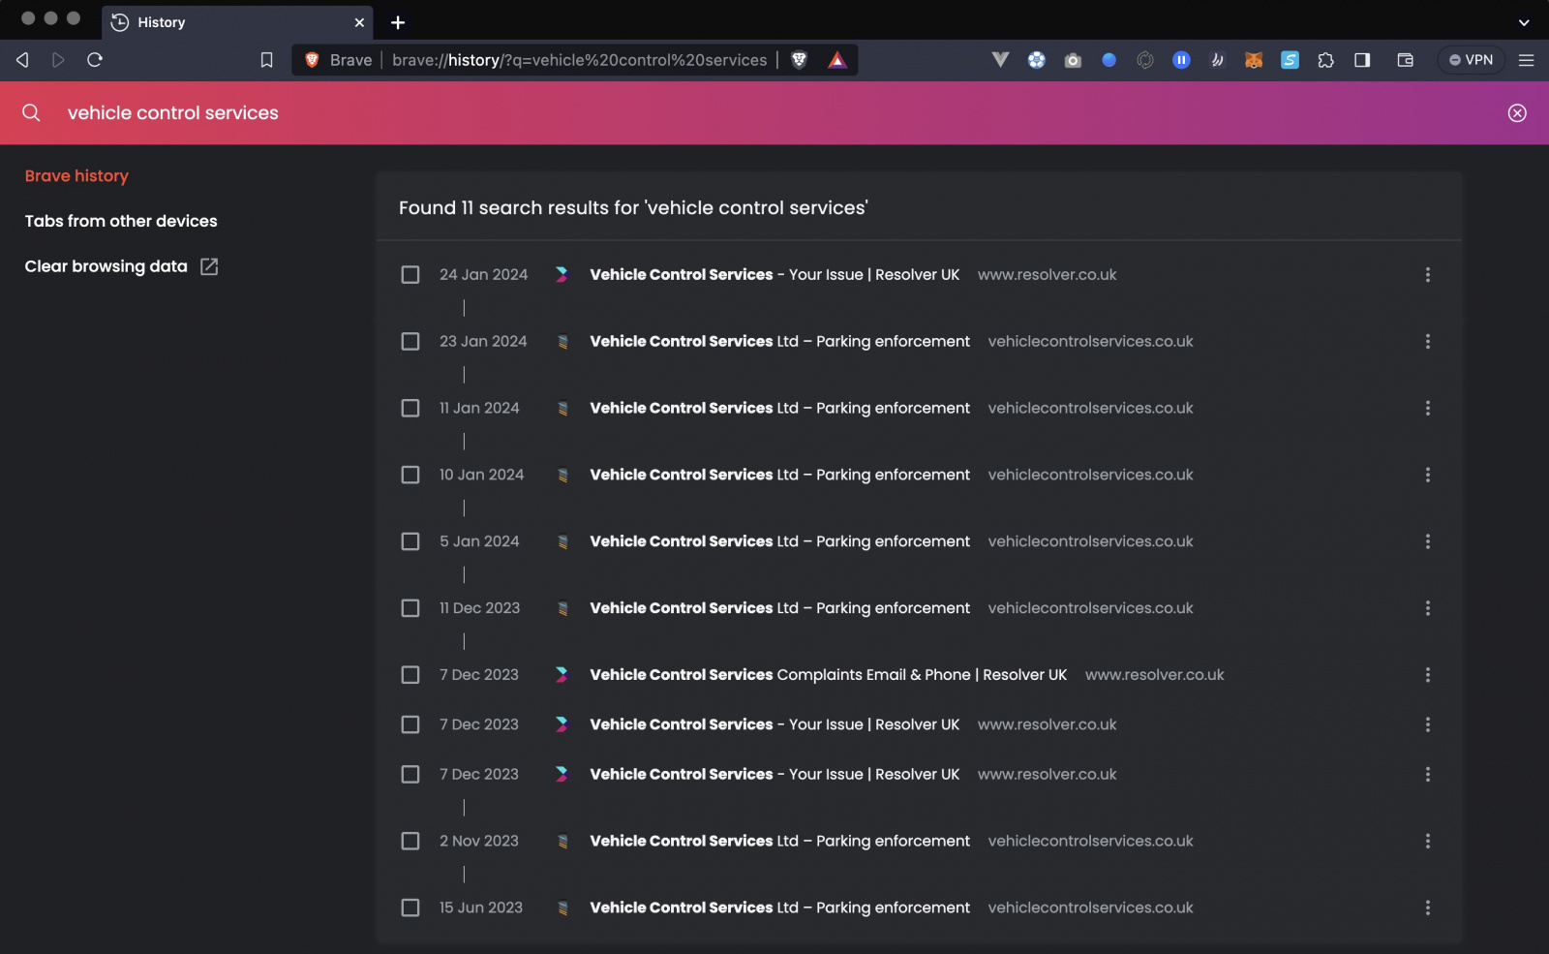Tick the Complaints Email & Phone checkbox
This screenshot has width=1549, height=954.
pyautogui.click(x=410, y=675)
